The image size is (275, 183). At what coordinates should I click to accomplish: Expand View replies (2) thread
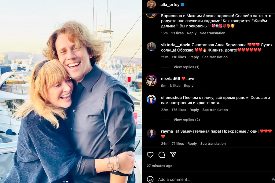(187, 120)
